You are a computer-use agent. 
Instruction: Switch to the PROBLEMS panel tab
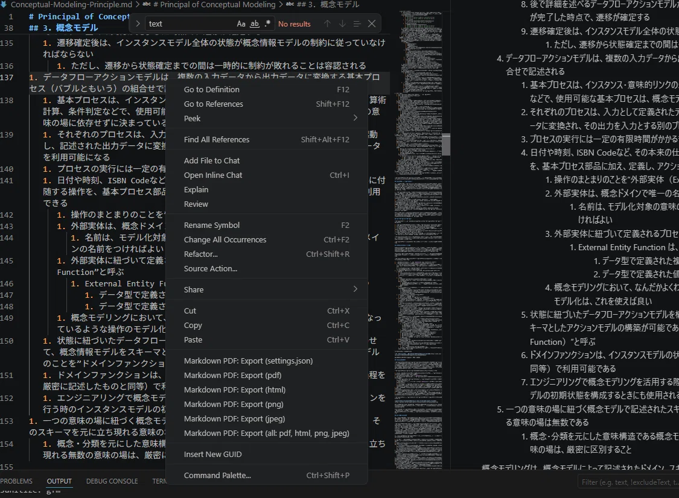[16, 481]
